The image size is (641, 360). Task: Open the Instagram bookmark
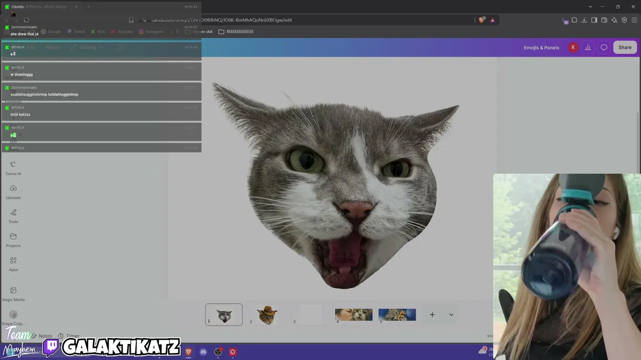tap(151, 31)
